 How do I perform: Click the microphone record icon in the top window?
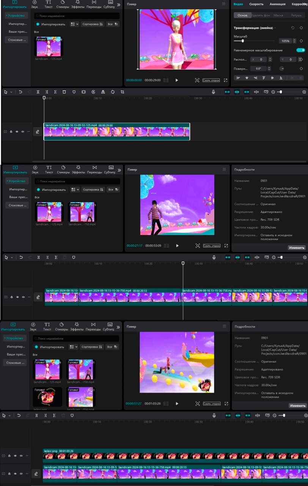[214, 92]
